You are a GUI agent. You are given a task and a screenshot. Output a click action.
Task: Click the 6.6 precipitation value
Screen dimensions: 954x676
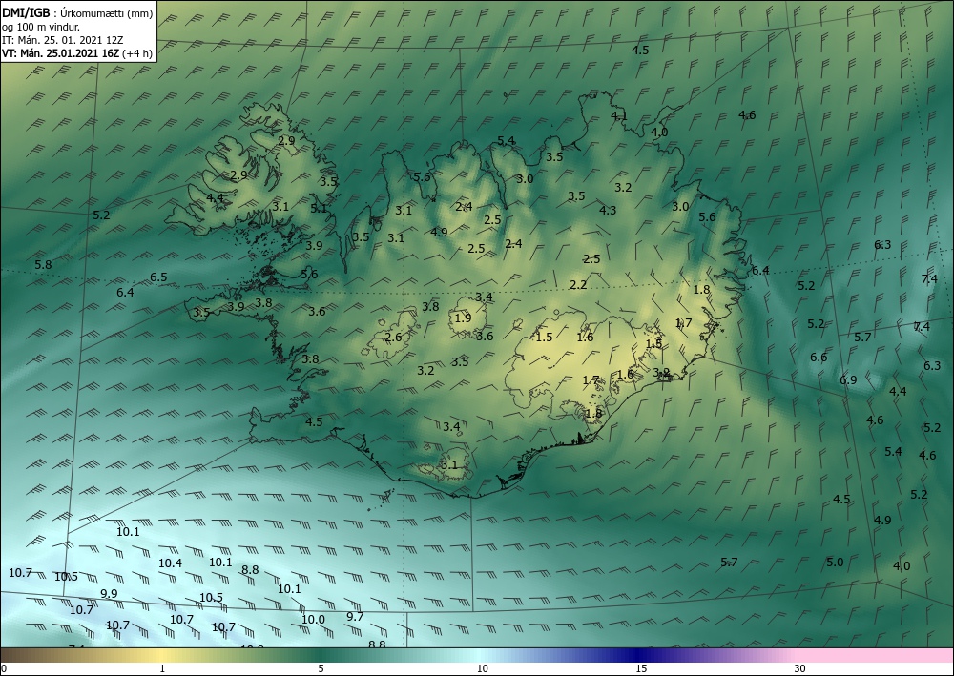pos(819,357)
